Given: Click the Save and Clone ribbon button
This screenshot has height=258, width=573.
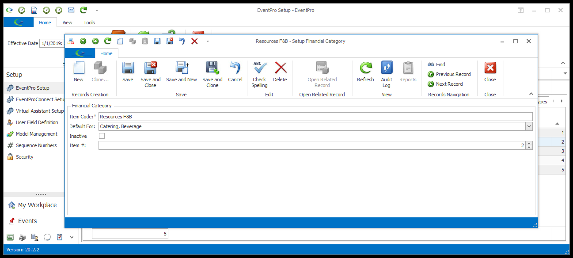Looking at the screenshot, I should [213, 75].
